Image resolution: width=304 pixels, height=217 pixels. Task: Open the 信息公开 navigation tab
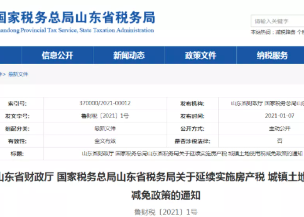point(57,56)
